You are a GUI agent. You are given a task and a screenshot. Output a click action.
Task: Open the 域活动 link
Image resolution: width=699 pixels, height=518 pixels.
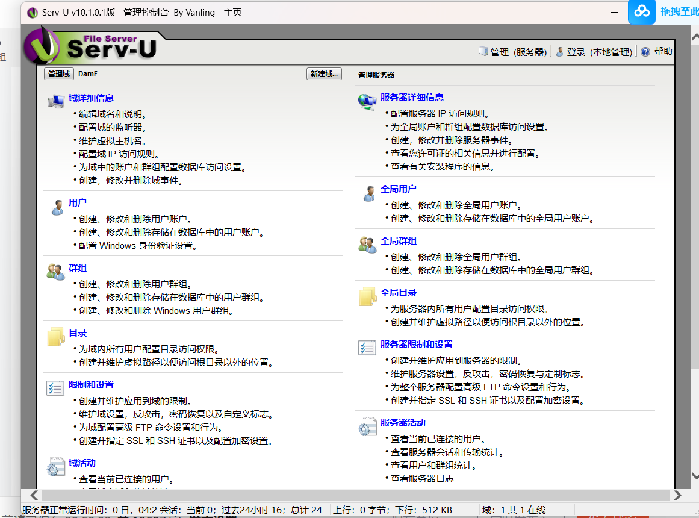tap(82, 463)
